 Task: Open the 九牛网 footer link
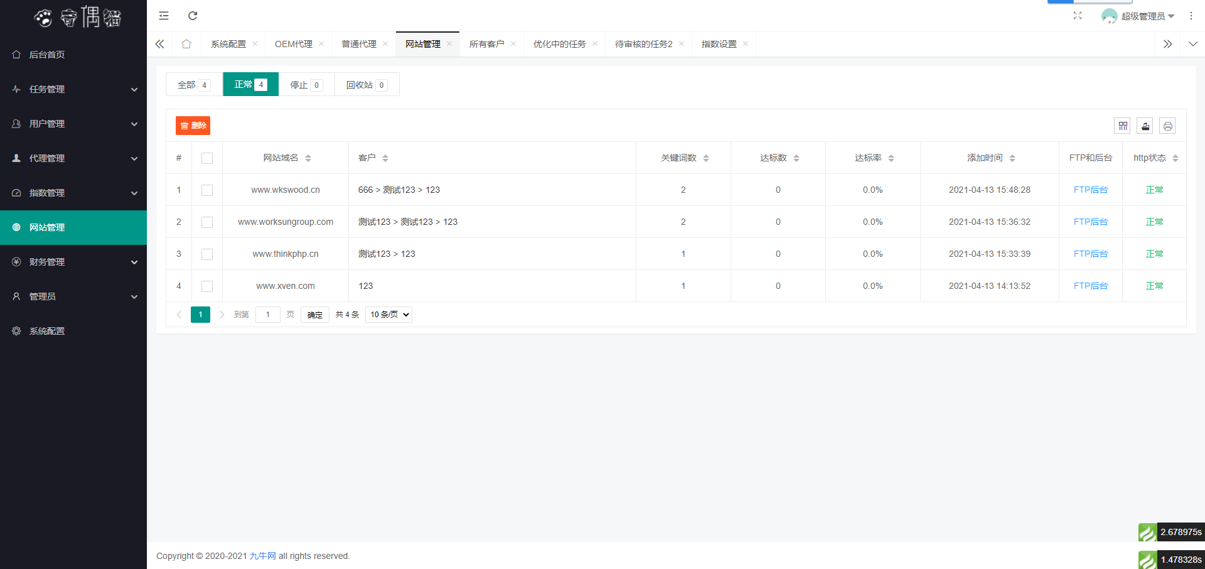coord(262,556)
